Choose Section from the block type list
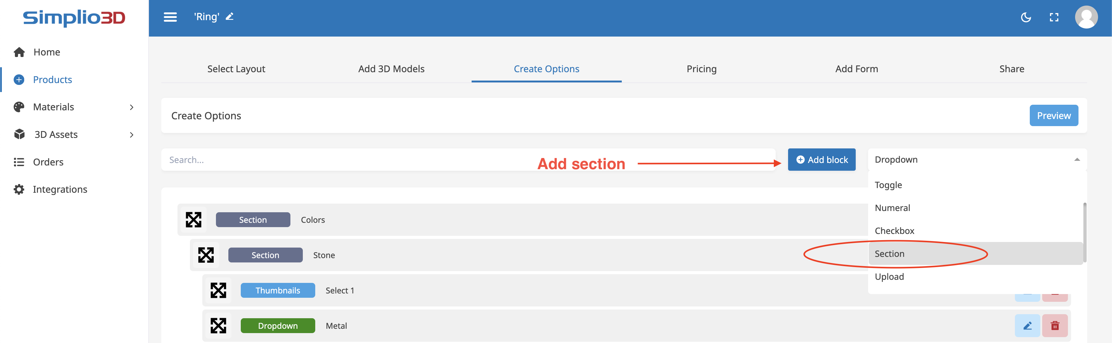 tap(889, 254)
